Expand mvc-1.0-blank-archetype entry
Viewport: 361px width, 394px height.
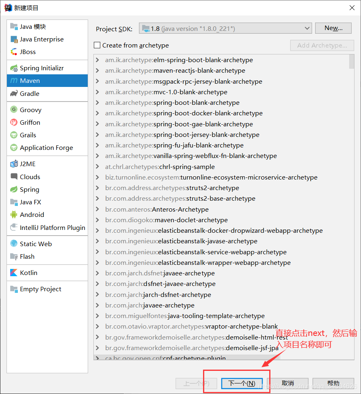(97, 92)
